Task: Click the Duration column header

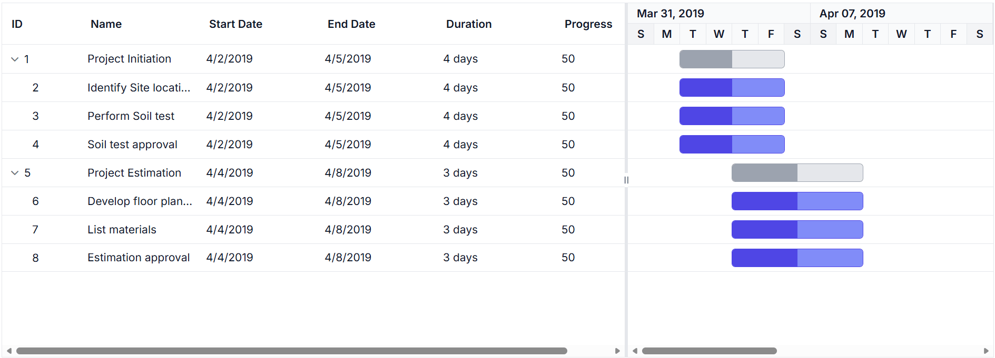Action: [x=469, y=24]
